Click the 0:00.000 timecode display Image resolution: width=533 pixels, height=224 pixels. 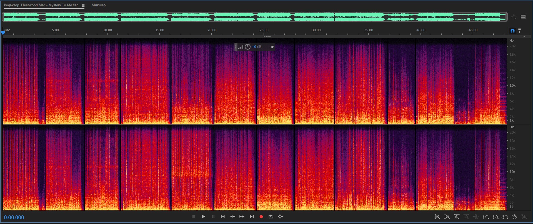pyautogui.click(x=14, y=217)
